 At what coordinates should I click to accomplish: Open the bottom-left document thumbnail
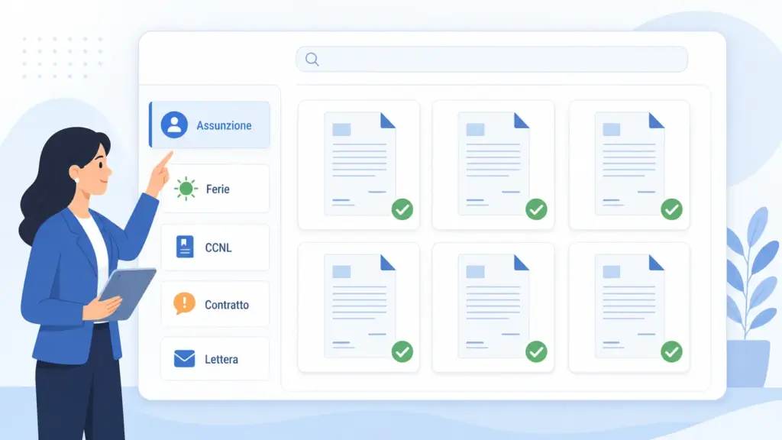point(359,307)
